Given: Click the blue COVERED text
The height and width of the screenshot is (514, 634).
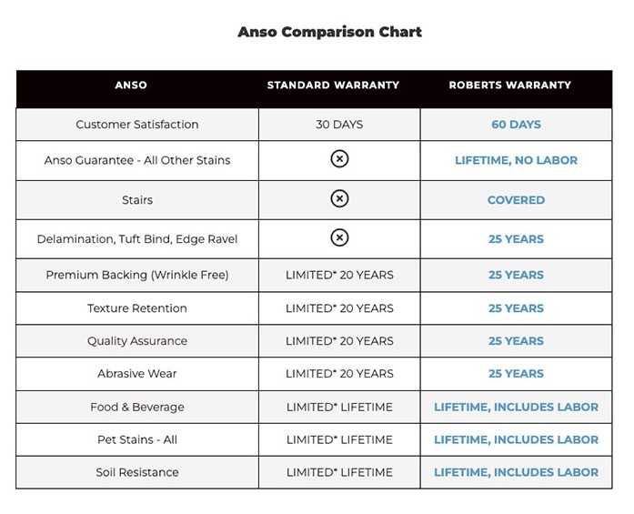Looking at the screenshot, I should (516, 200).
